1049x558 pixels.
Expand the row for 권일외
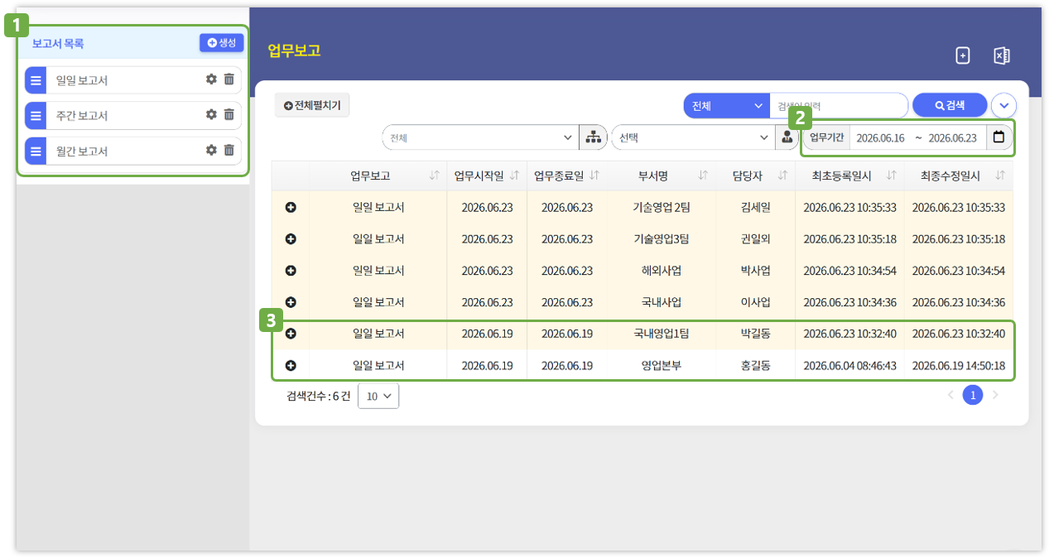291,238
